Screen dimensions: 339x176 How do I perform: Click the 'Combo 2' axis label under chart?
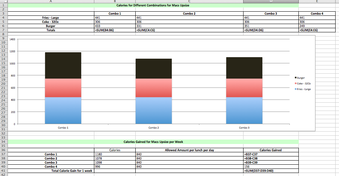154,128
